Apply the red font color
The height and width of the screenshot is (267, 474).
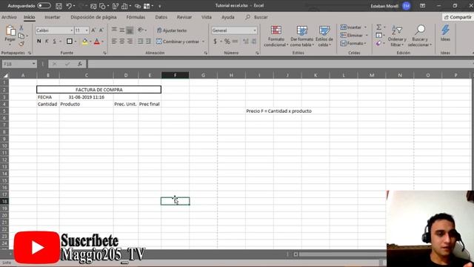tap(97, 42)
